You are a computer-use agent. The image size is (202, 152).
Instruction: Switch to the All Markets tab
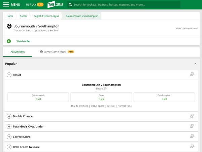(18, 52)
